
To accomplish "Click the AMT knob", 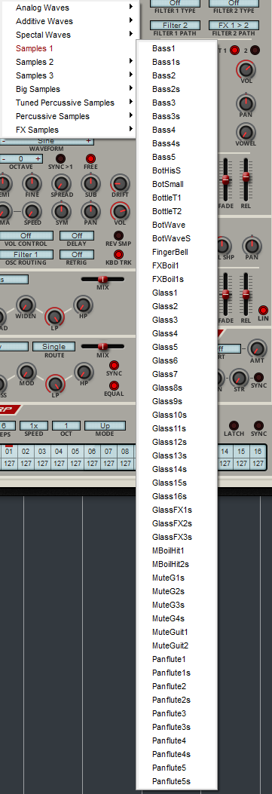I will point(258,348).
